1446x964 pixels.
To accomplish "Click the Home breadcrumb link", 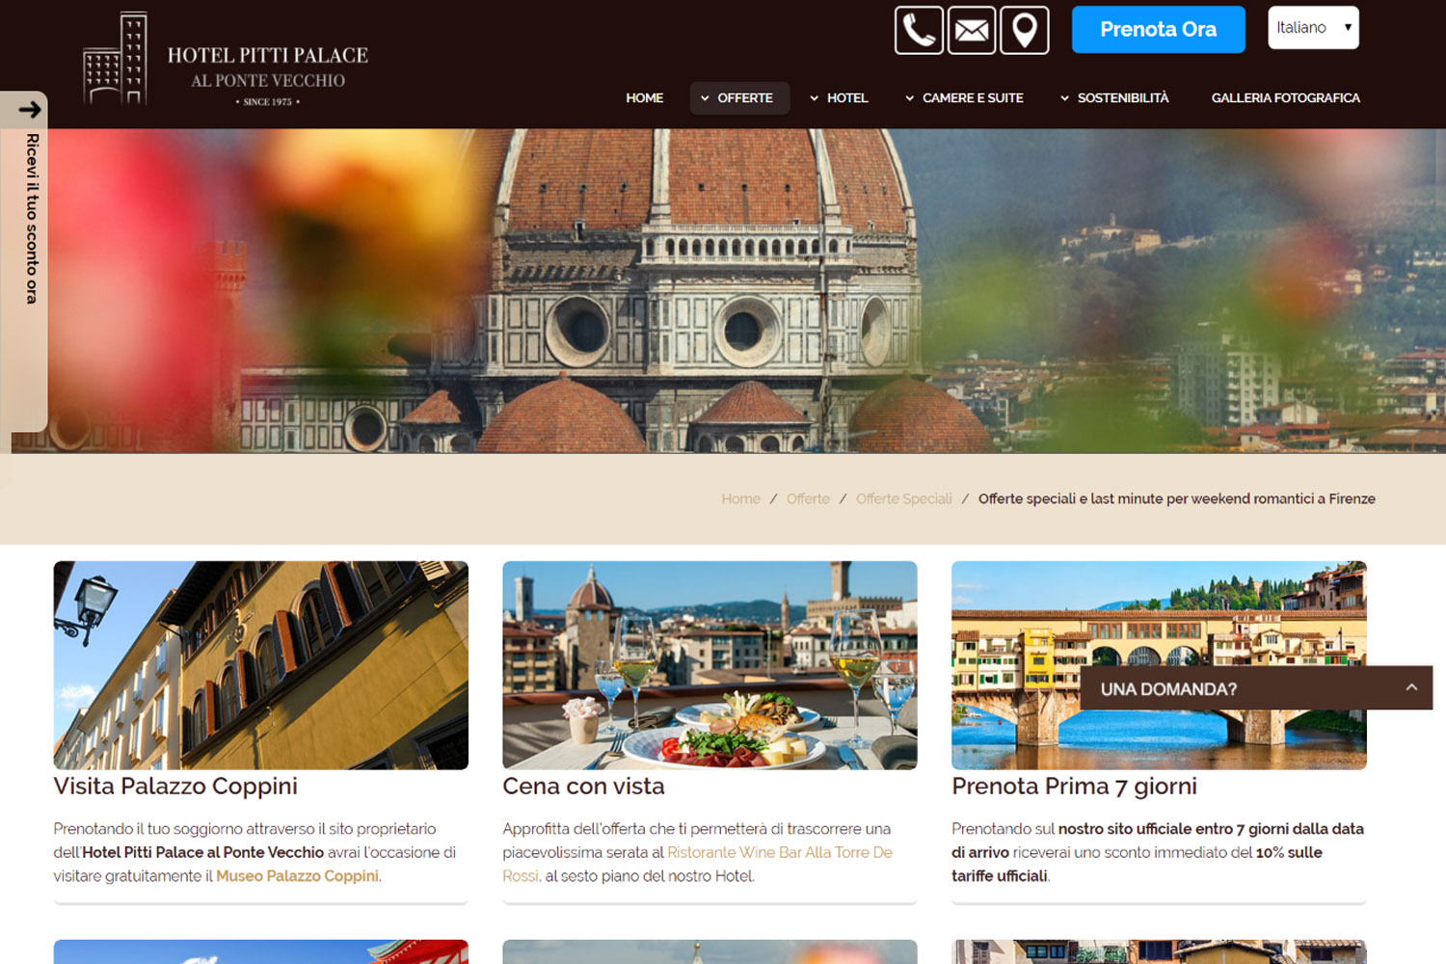I will pos(740,499).
